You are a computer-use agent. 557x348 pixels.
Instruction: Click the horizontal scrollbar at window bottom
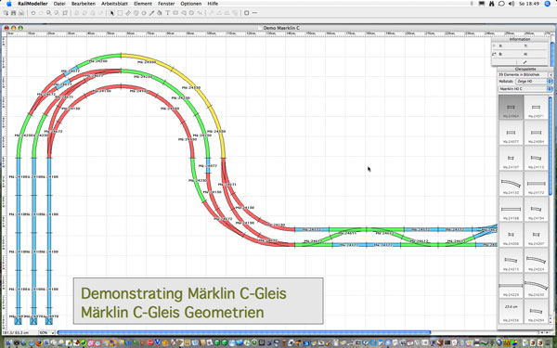(x=244, y=333)
